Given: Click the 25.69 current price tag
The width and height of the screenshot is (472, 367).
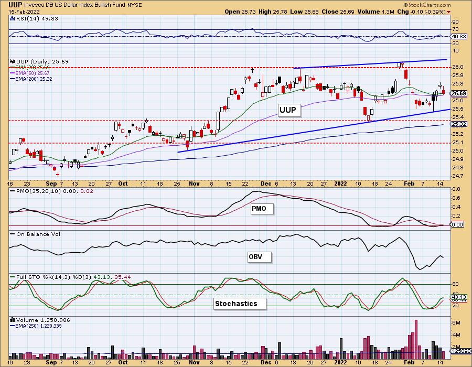Looking at the screenshot, I should coord(459,93).
